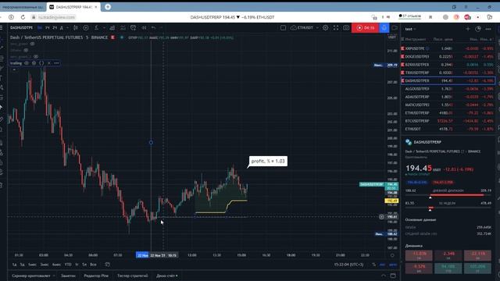Maximize the bottom panel
This screenshot has height=281, width=500.
[393, 276]
